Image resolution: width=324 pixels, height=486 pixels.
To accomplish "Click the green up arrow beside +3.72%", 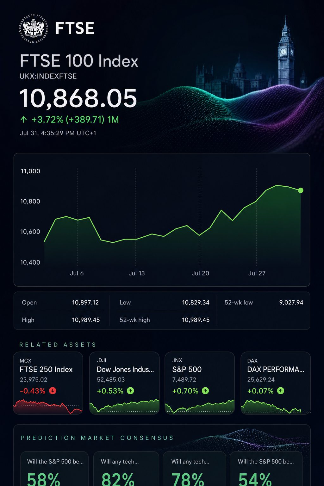I will point(24,120).
